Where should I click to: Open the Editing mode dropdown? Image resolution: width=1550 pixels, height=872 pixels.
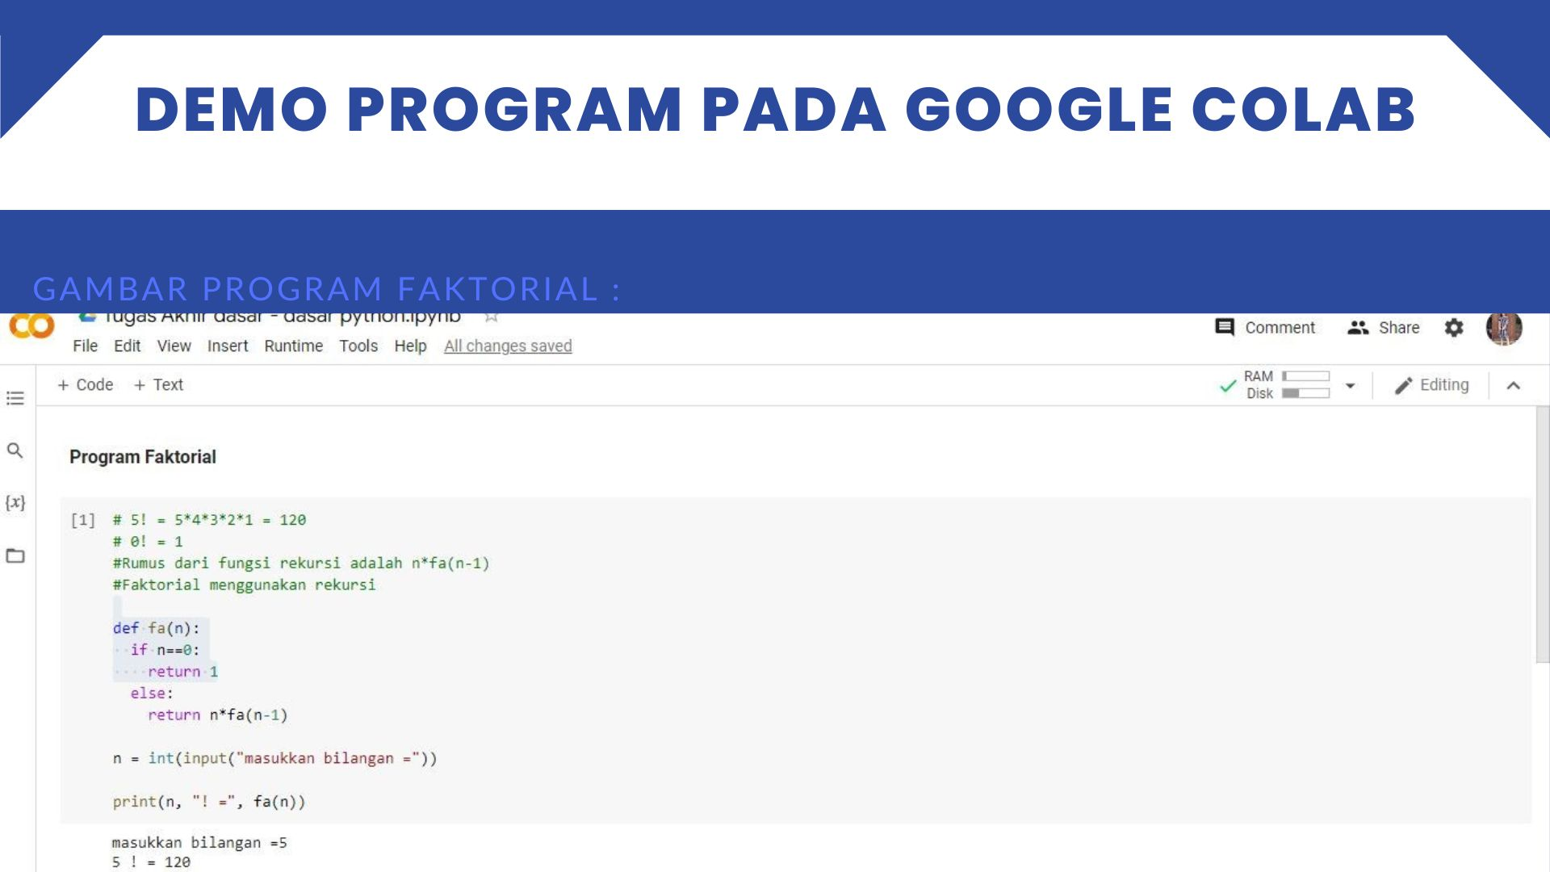click(1432, 385)
